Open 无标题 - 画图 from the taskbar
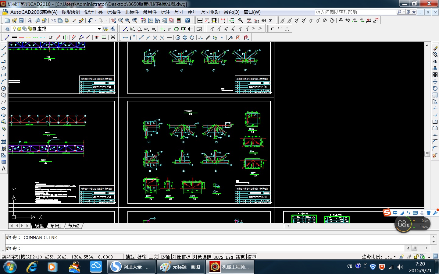This screenshot has width=439, height=274. click(180, 267)
